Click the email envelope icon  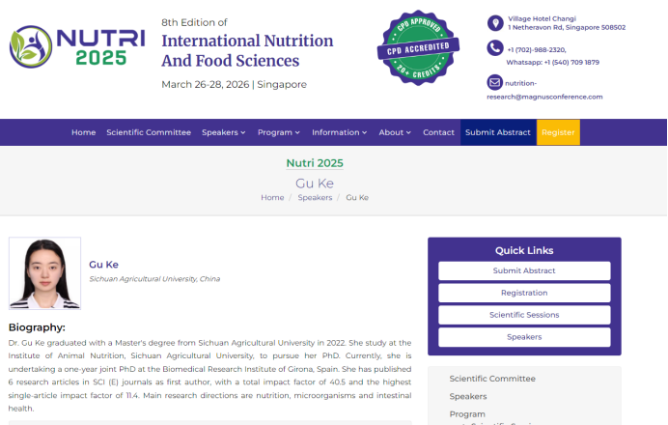pos(495,82)
